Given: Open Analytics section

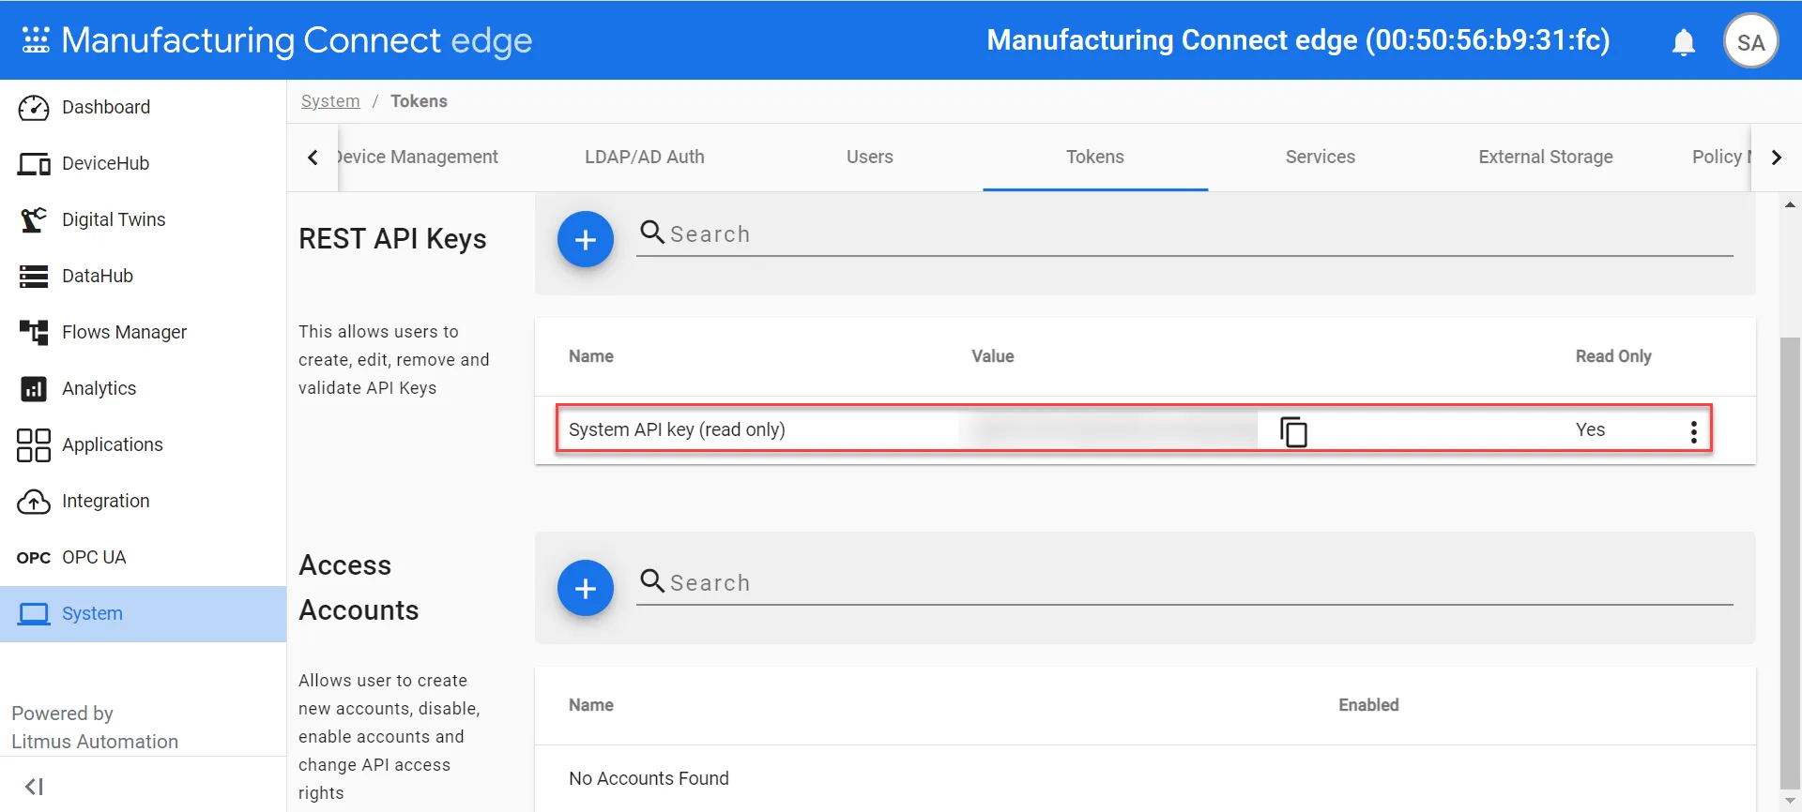Looking at the screenshot, I should coord(143,388).
